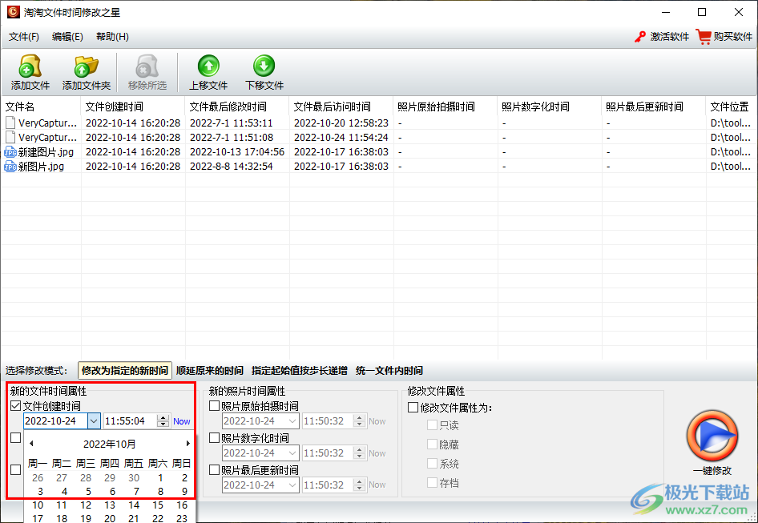Screen dimensions: 758x523
Task: Toggle the 隐藏 hidden checkbox
Action: pos(432,445)
